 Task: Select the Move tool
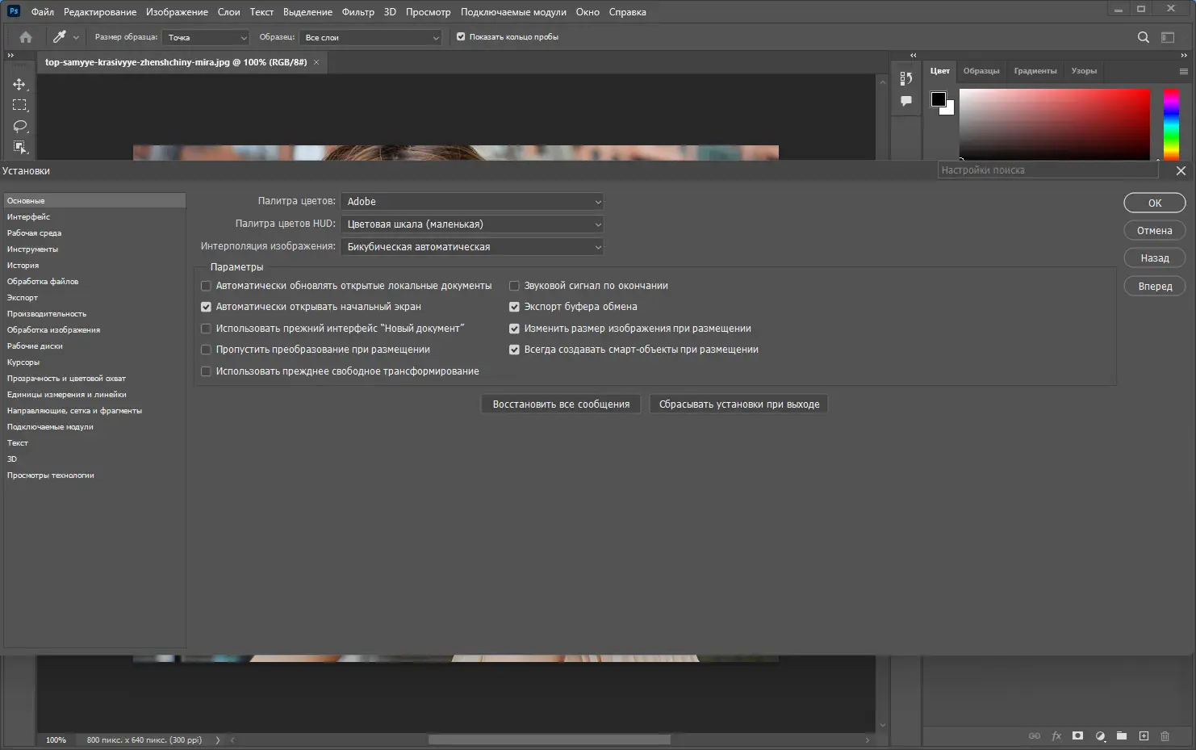19,84
